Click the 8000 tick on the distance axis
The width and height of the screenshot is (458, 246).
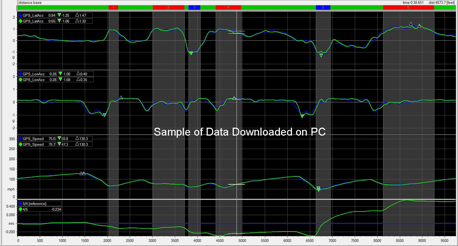pos(377,241)
